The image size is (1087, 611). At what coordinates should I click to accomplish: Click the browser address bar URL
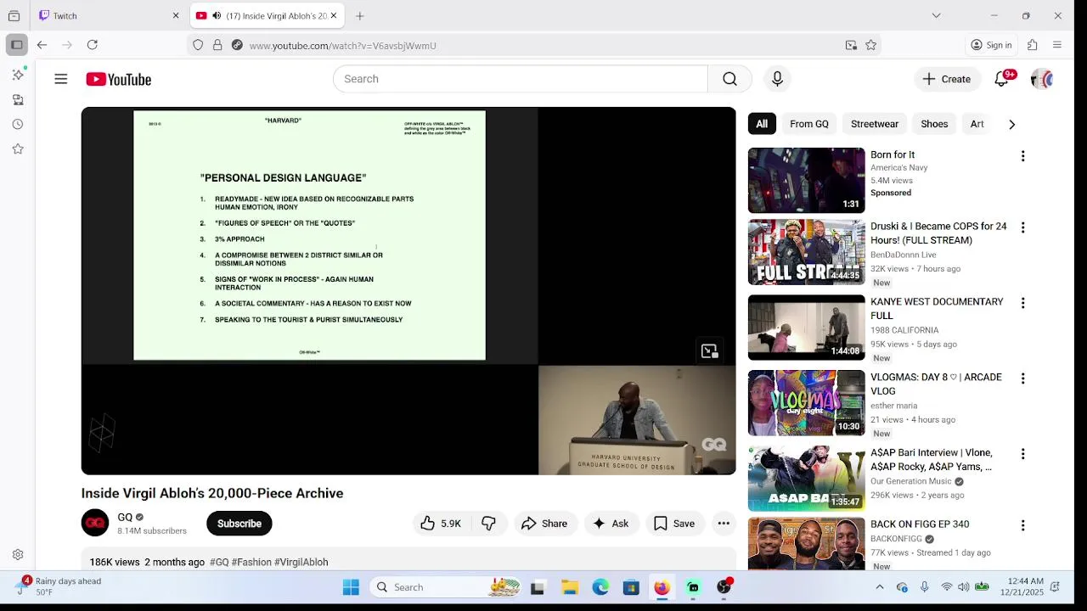click(342, 46)
